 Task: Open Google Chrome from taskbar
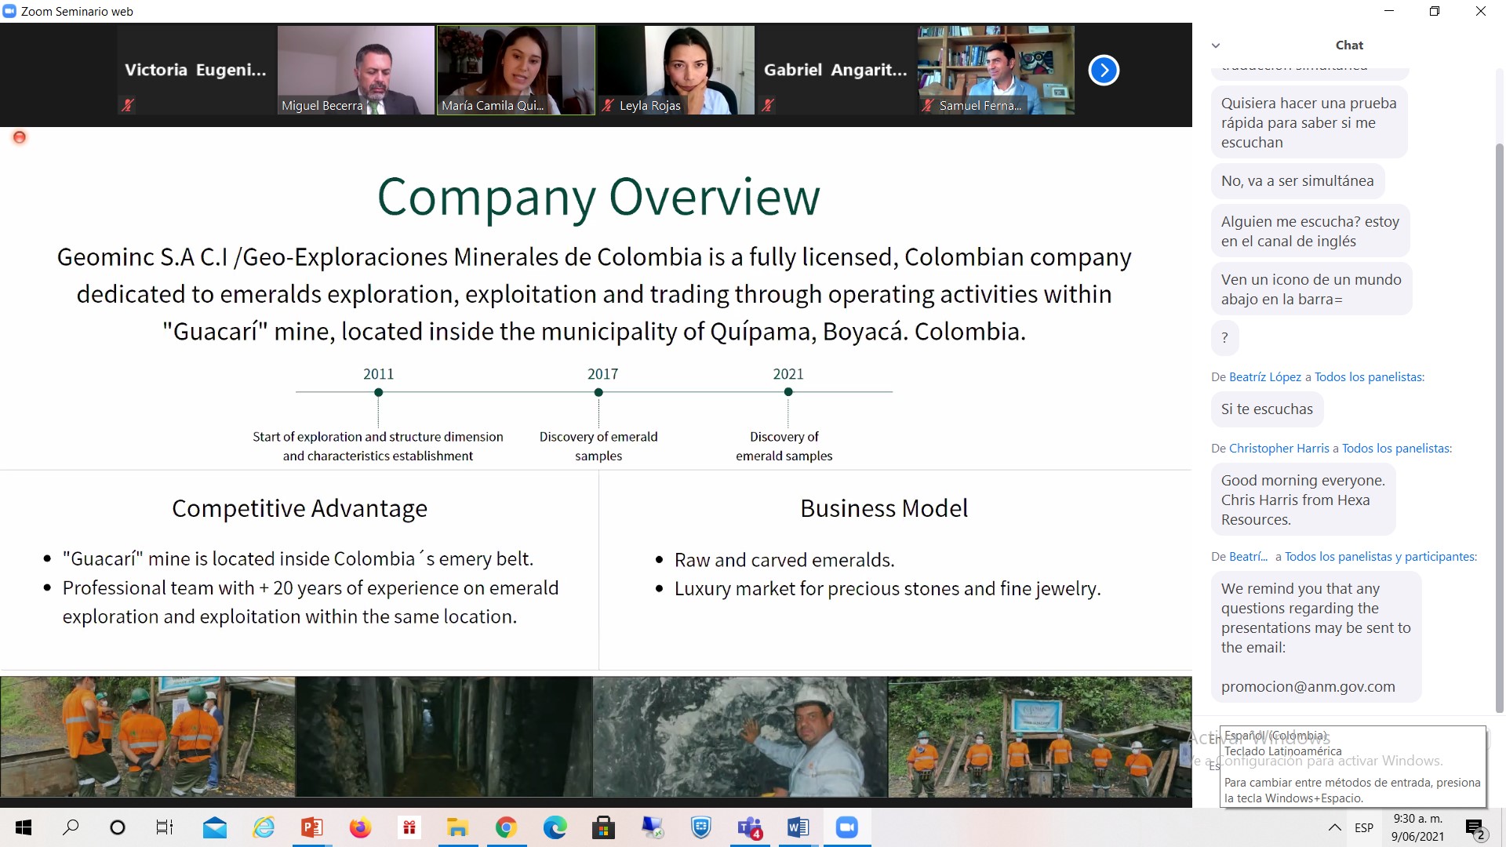(x=507, y=827)
